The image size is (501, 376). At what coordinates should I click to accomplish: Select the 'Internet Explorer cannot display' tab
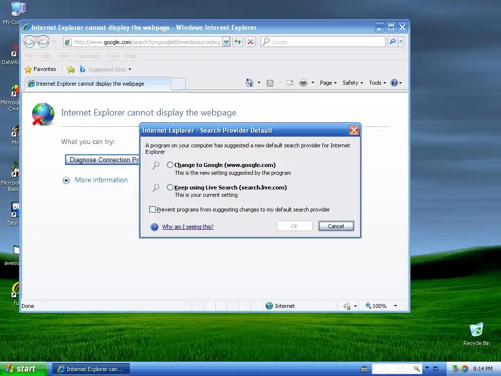98,84
